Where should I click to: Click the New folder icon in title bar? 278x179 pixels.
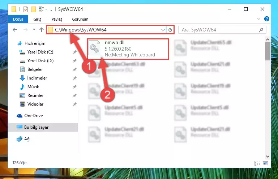click(34, 9)
